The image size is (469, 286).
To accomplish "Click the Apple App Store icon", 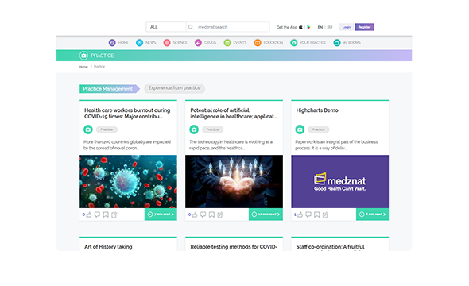I will point(300,27).
